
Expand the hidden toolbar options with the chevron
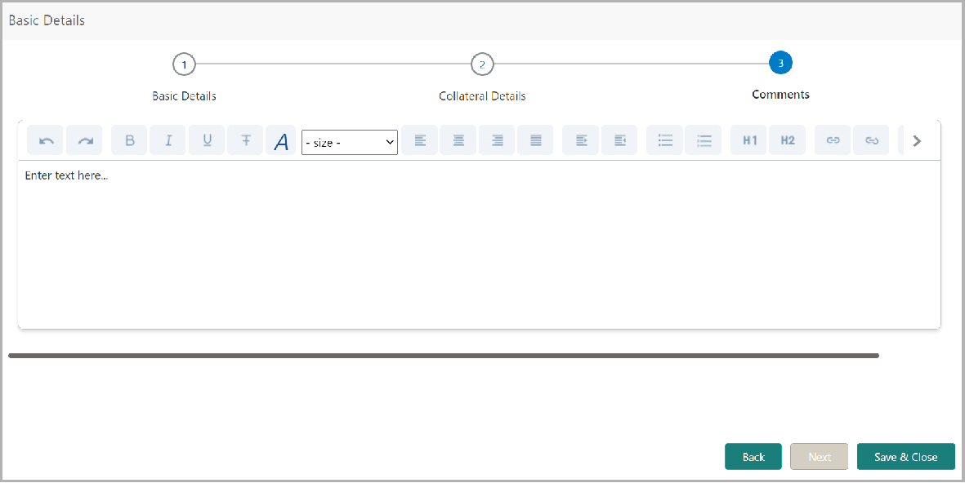click(x=916, y=140)
